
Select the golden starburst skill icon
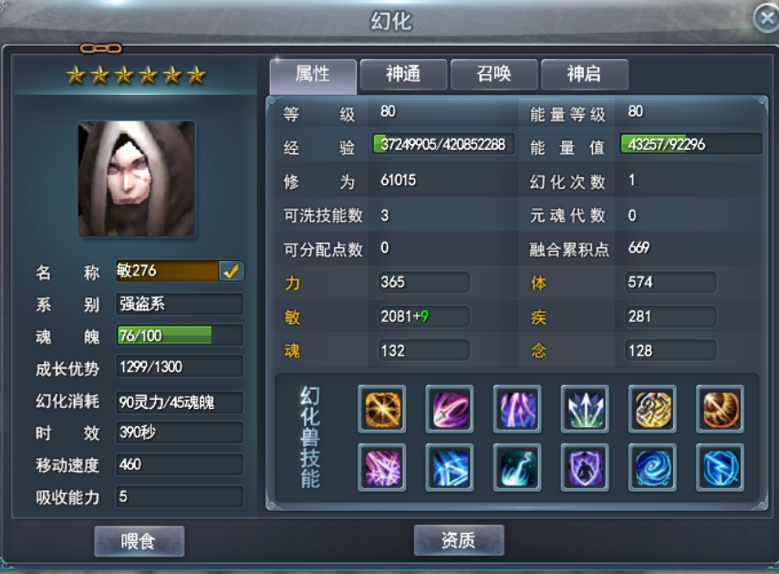pos(382,410)
